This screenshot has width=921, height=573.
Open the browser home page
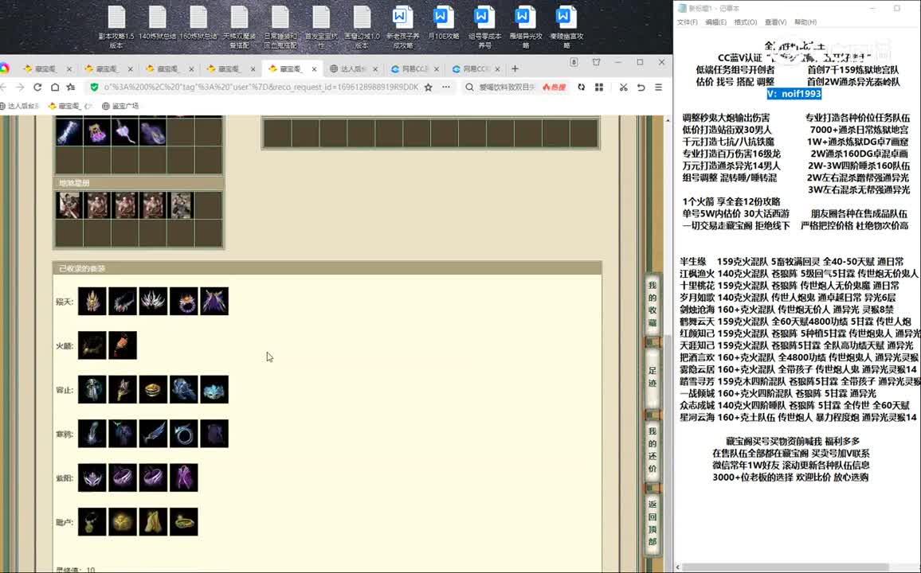(x=55, y=88)
